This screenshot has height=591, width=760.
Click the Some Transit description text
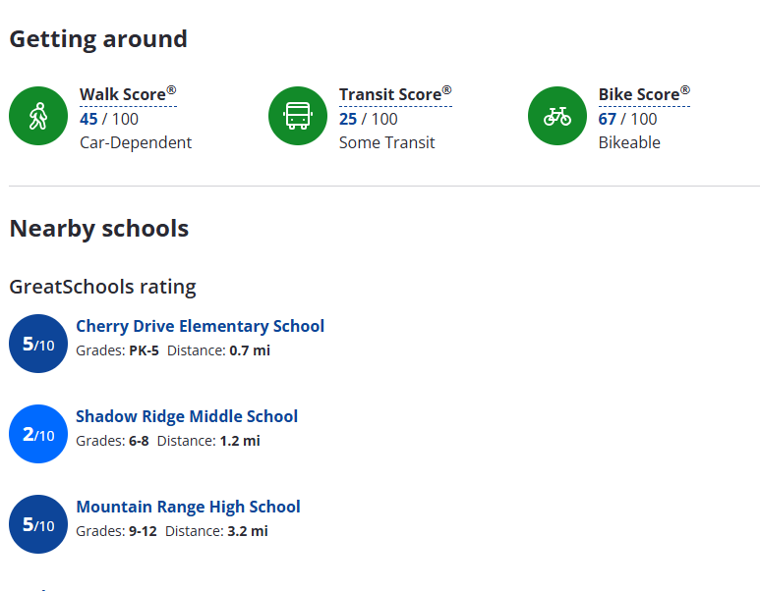coord(386,142)
